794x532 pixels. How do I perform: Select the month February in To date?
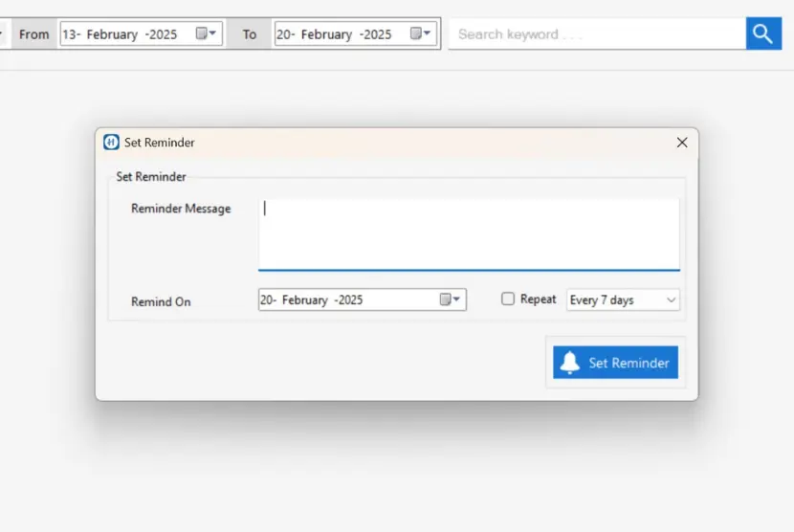point(327,34)
